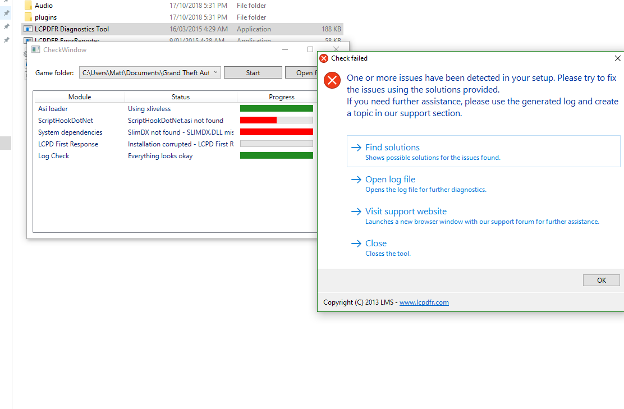
Task: Click 'Using xliveless' status text
Action: pyautogui.click(x=149, y=109)
